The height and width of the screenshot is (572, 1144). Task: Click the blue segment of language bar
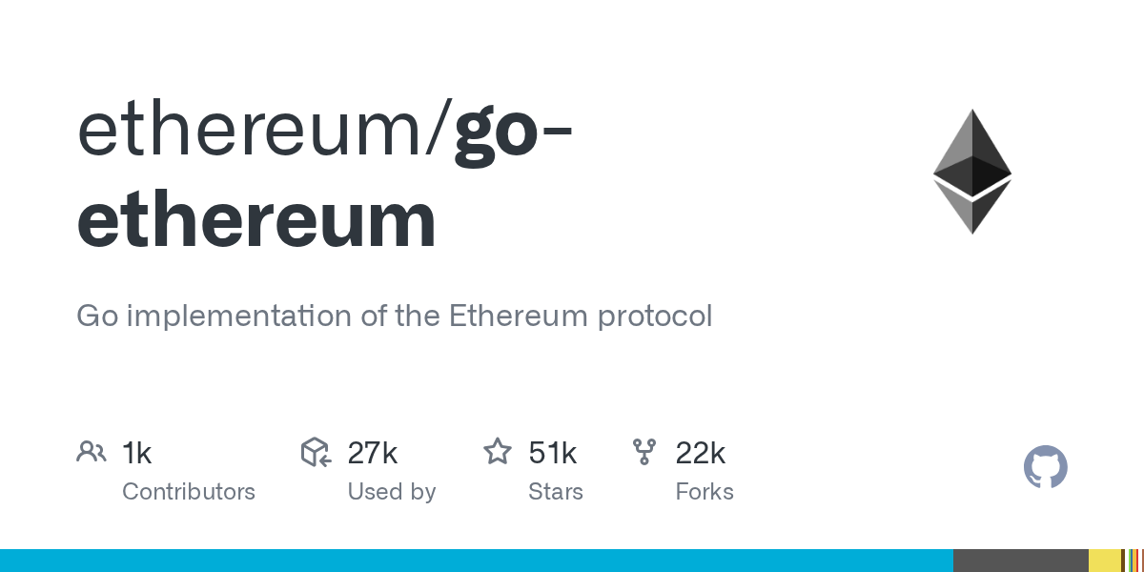[x=477, y=561]
